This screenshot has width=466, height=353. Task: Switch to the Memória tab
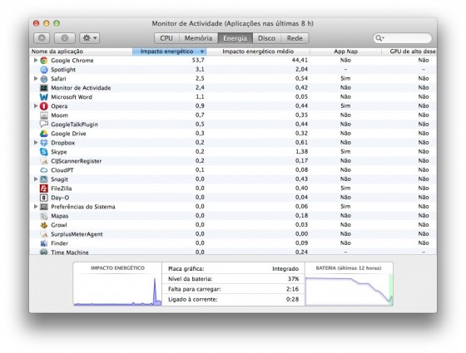pyautogui.click(x=198, y=38)
